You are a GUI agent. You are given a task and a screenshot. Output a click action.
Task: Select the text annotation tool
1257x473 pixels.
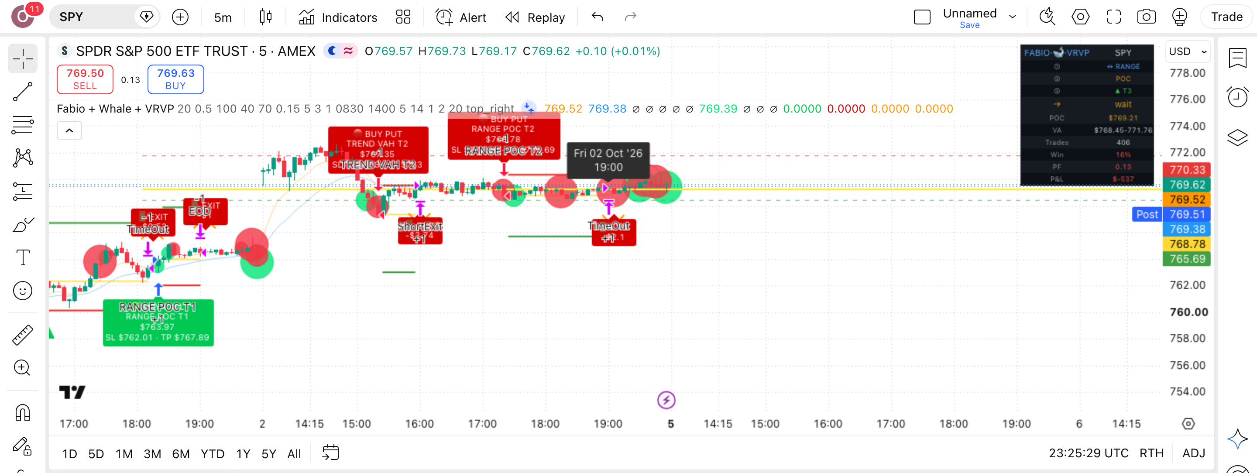point(22,257)
